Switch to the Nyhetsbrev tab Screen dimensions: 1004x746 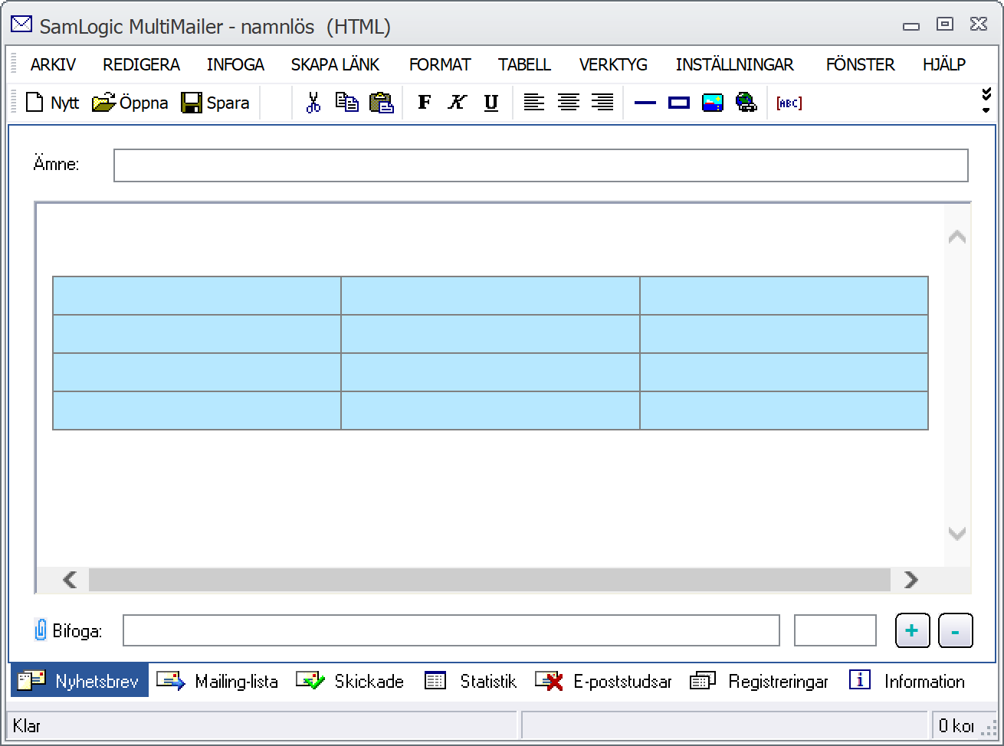pyautogui.click(x=79, y=681)
